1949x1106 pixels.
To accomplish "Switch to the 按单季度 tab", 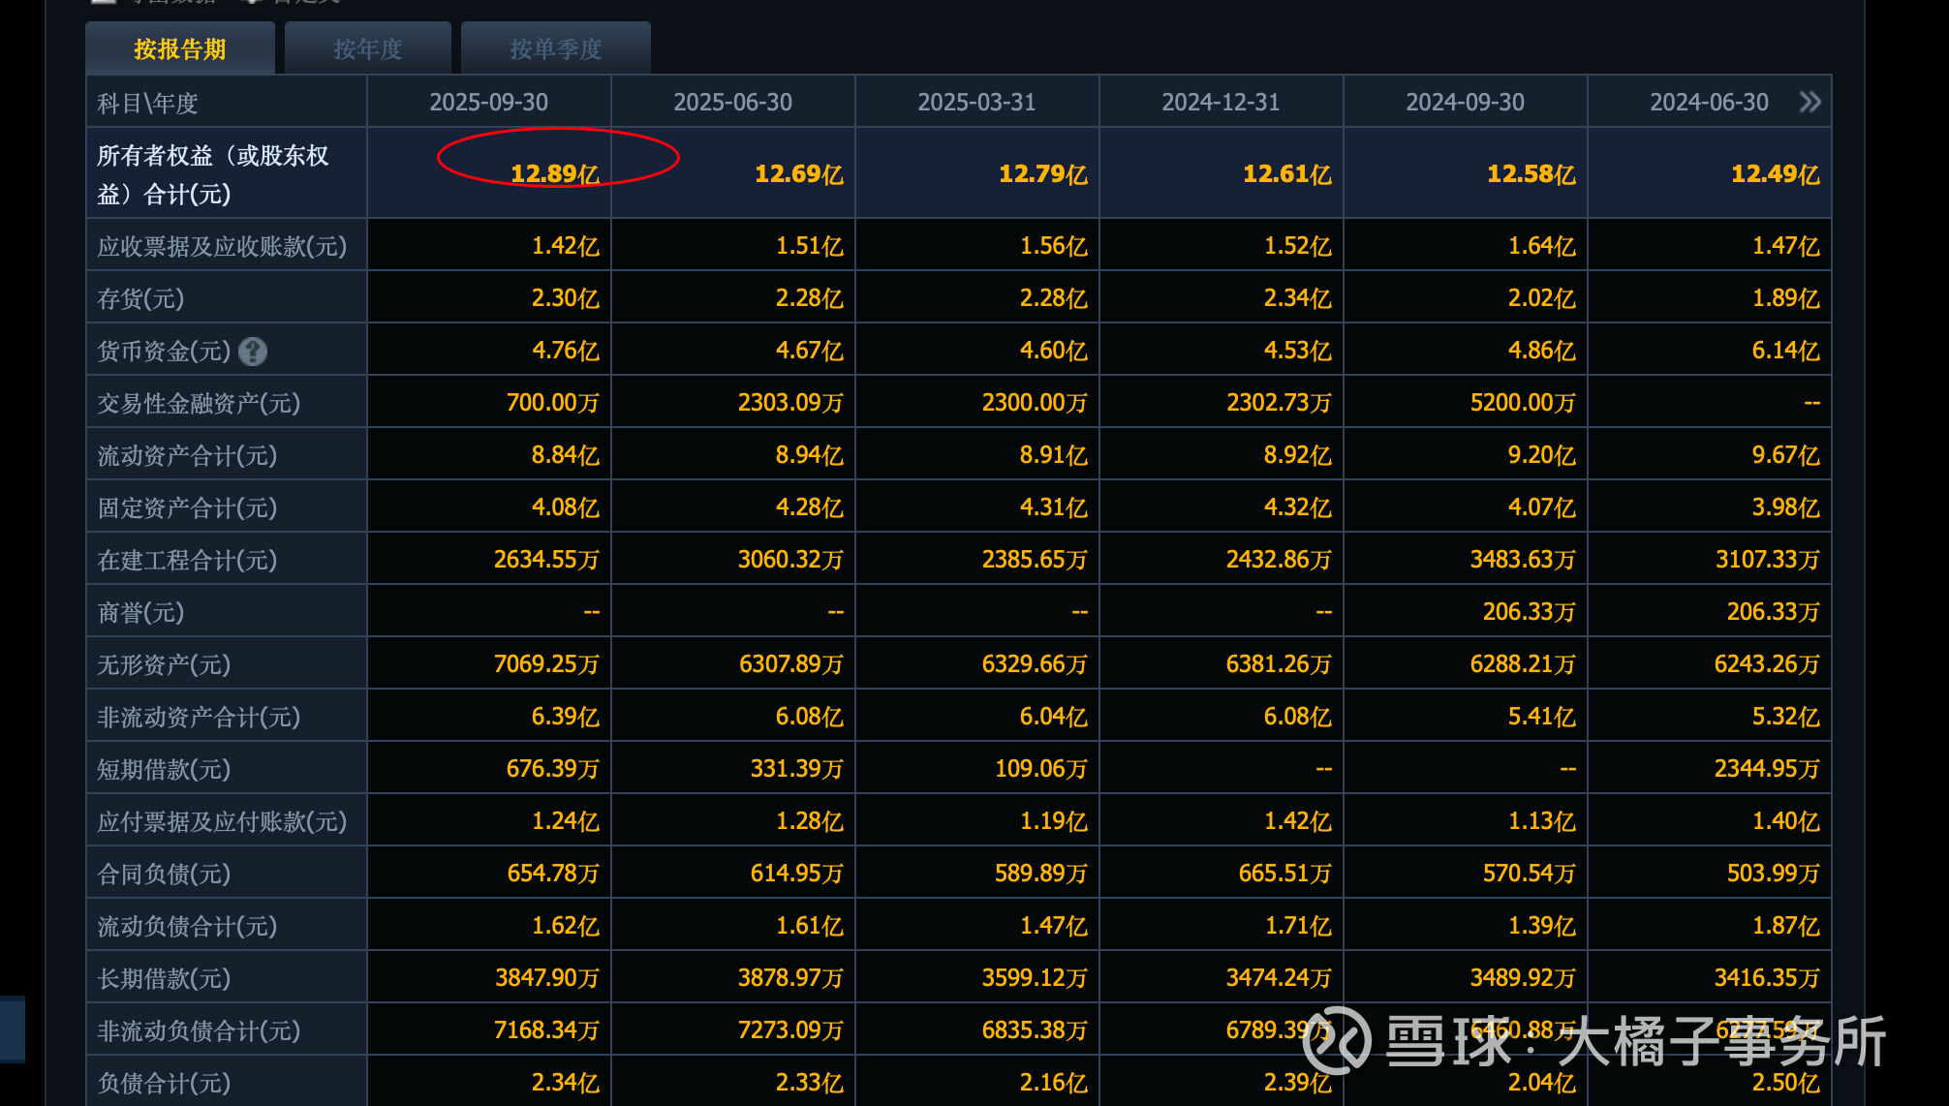I will tap(555, 48).
